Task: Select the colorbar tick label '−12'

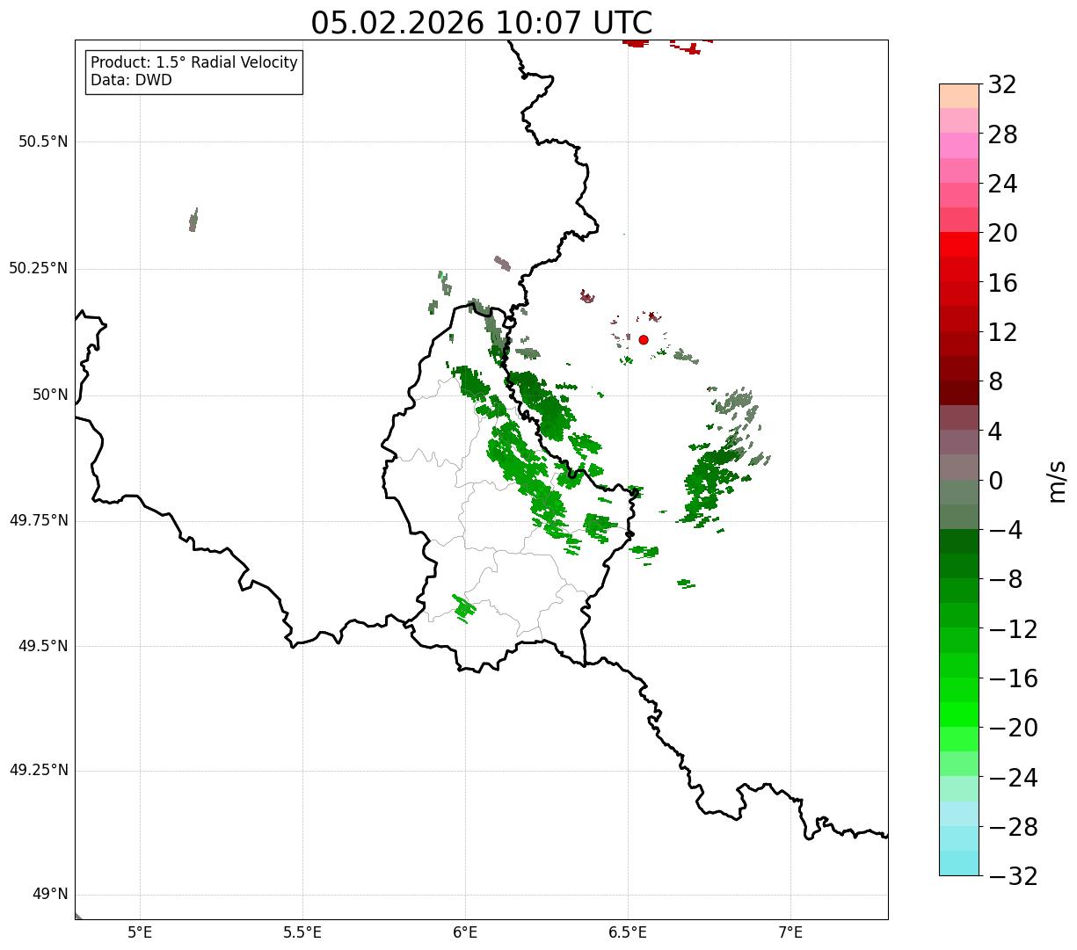Action: 1013,629
